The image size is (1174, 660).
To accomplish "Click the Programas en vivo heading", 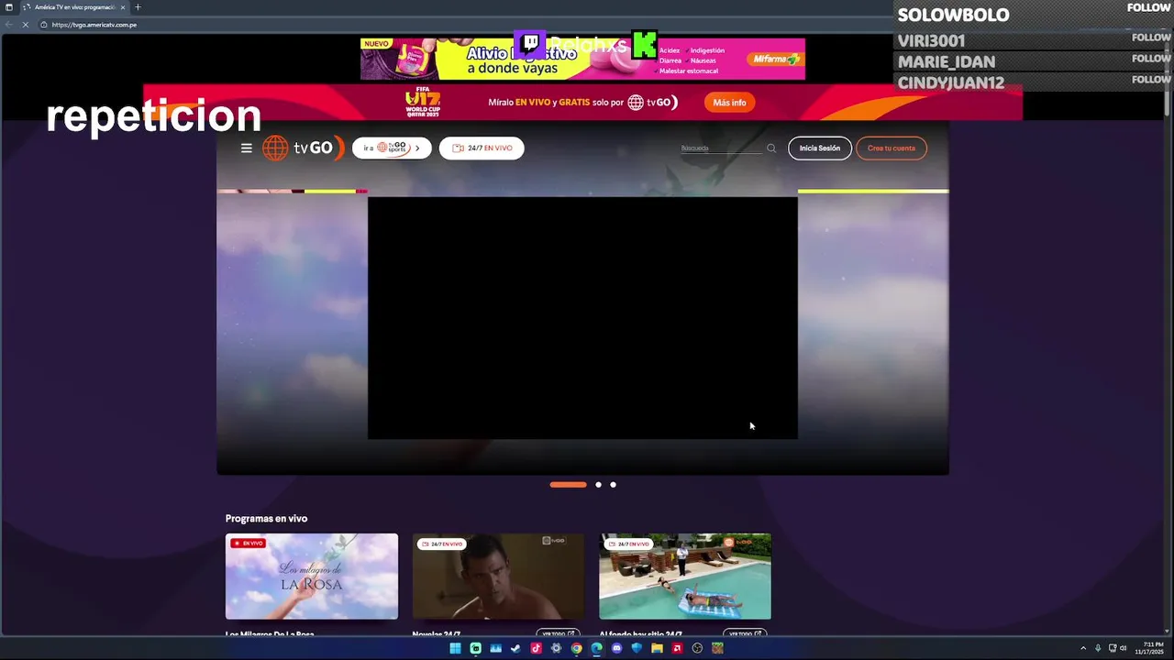I will point(266,518).
